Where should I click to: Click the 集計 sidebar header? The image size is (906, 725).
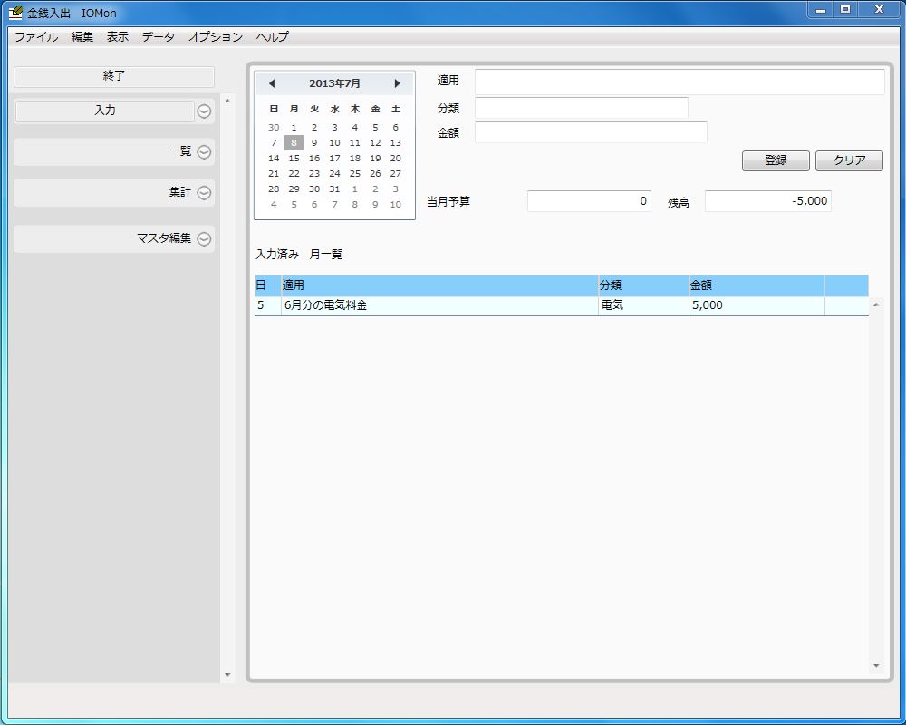[114, 192]
